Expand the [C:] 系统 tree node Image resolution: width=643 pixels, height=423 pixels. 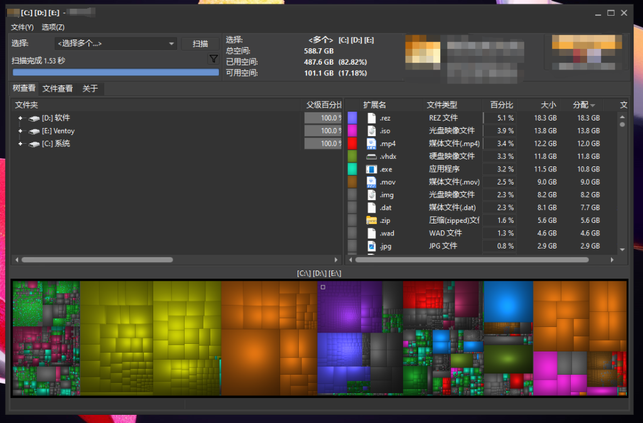[21, 144]
